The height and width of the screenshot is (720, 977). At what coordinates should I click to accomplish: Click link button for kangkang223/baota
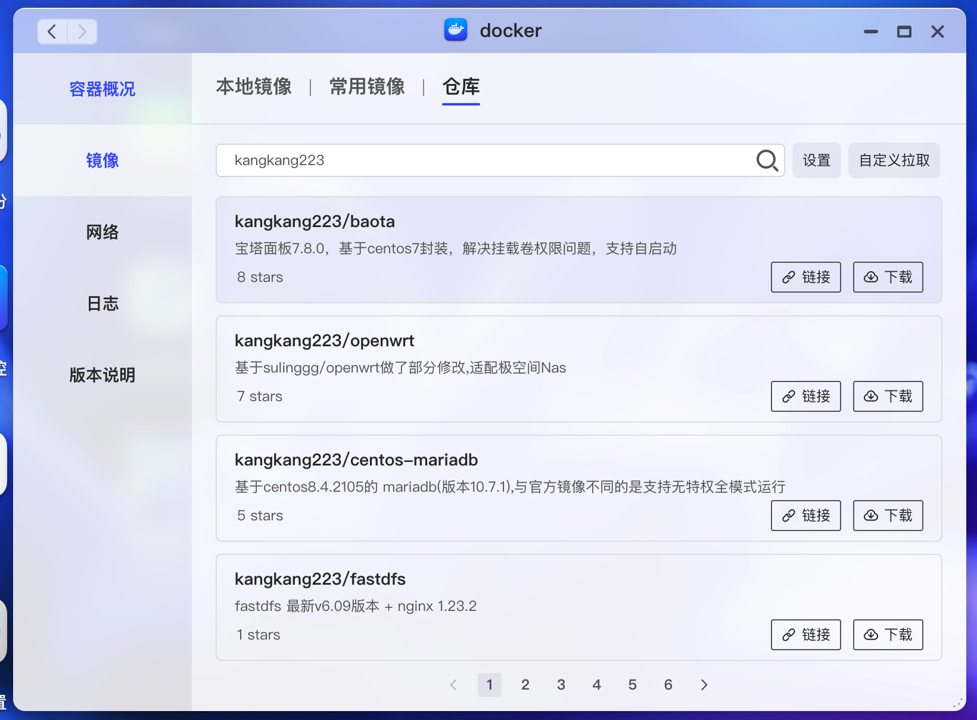[x=806, y=277]
